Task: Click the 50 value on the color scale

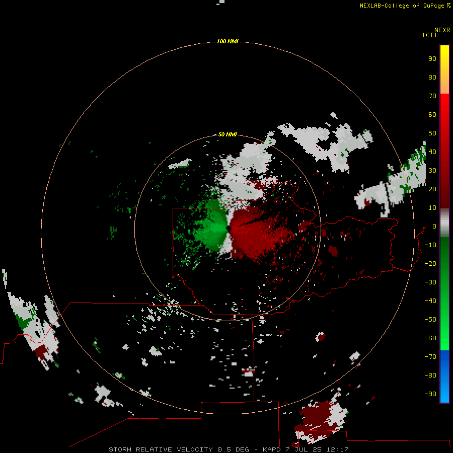Action: pyautogui.click(x=432, y=133)
